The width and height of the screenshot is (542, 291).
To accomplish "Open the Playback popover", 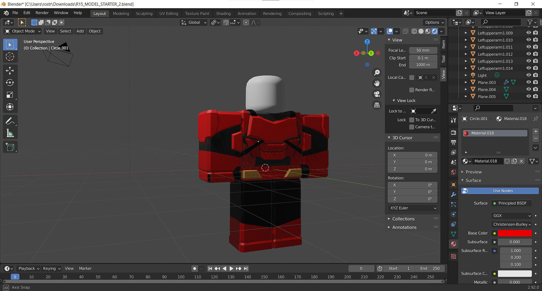I will (28, 268).
